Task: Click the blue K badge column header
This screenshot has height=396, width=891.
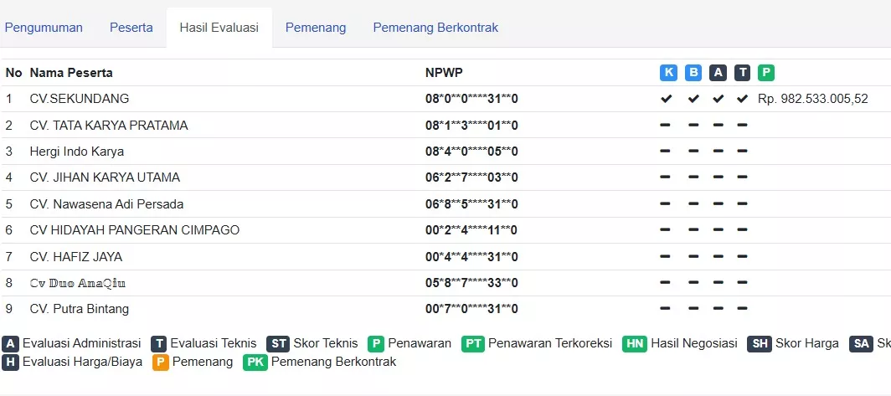Action: tap(668, 73)
